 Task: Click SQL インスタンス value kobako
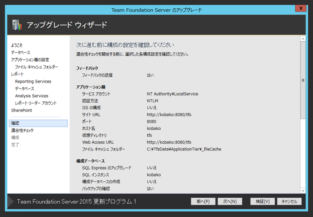coord(154,175)
